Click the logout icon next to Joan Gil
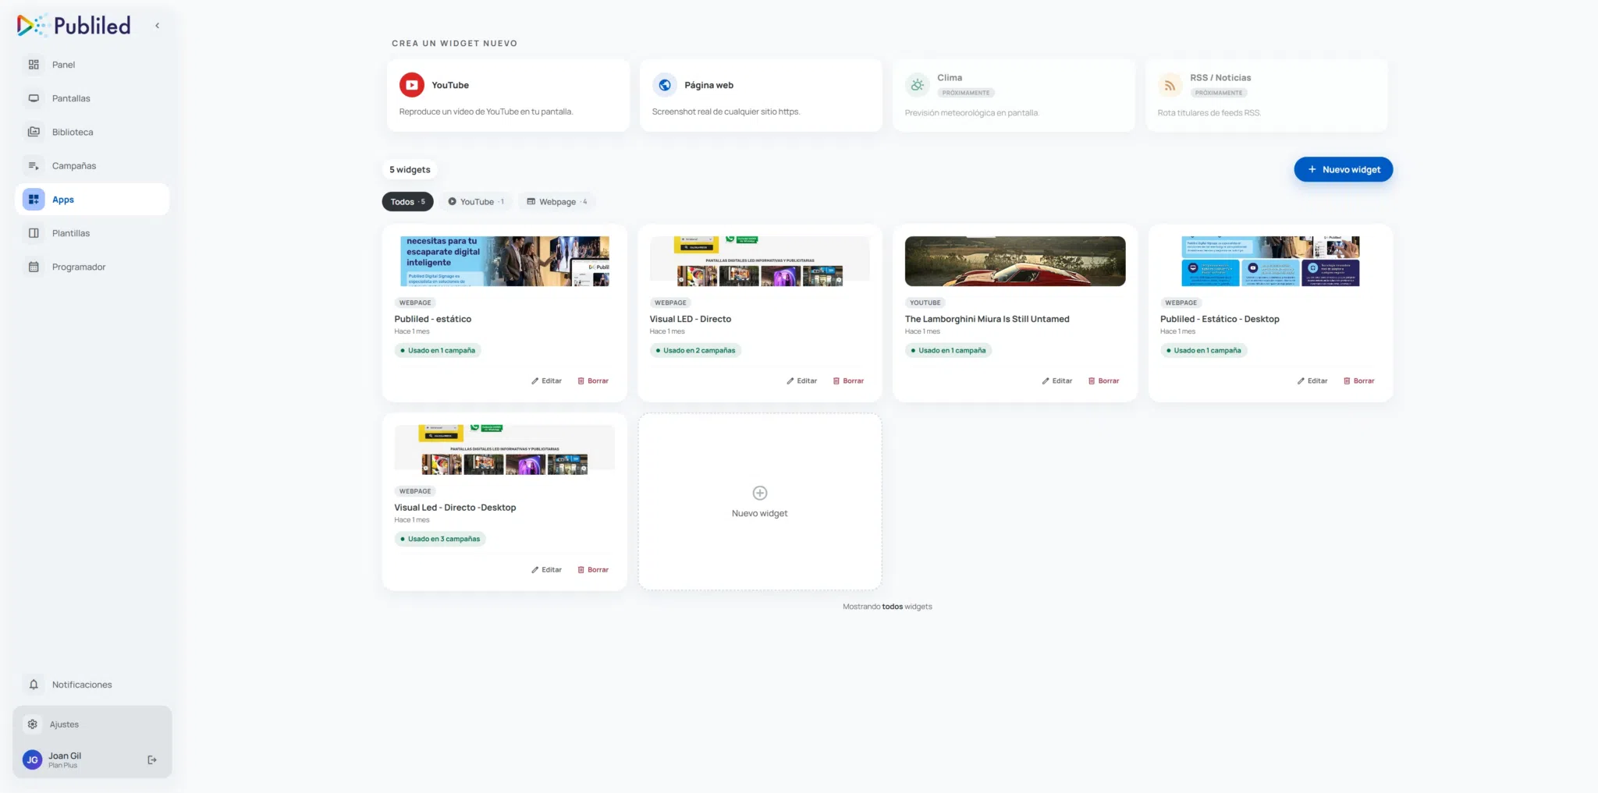The width and height of the screenshot is (1598, 793). coord(152,759)
